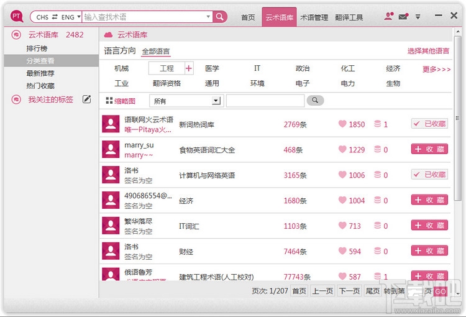Expand more categories via 更多>>>
The width and height of the screenshot is (466, 317).
437,69
